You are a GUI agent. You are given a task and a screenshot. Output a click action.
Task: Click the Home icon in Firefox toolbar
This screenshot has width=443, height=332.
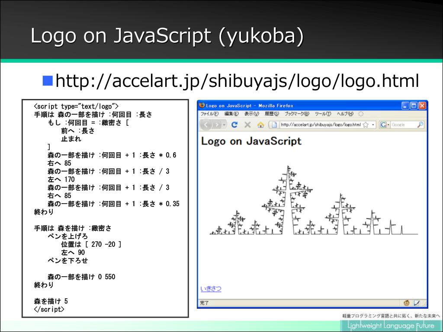pyautogui.click(x=260, y=125)
